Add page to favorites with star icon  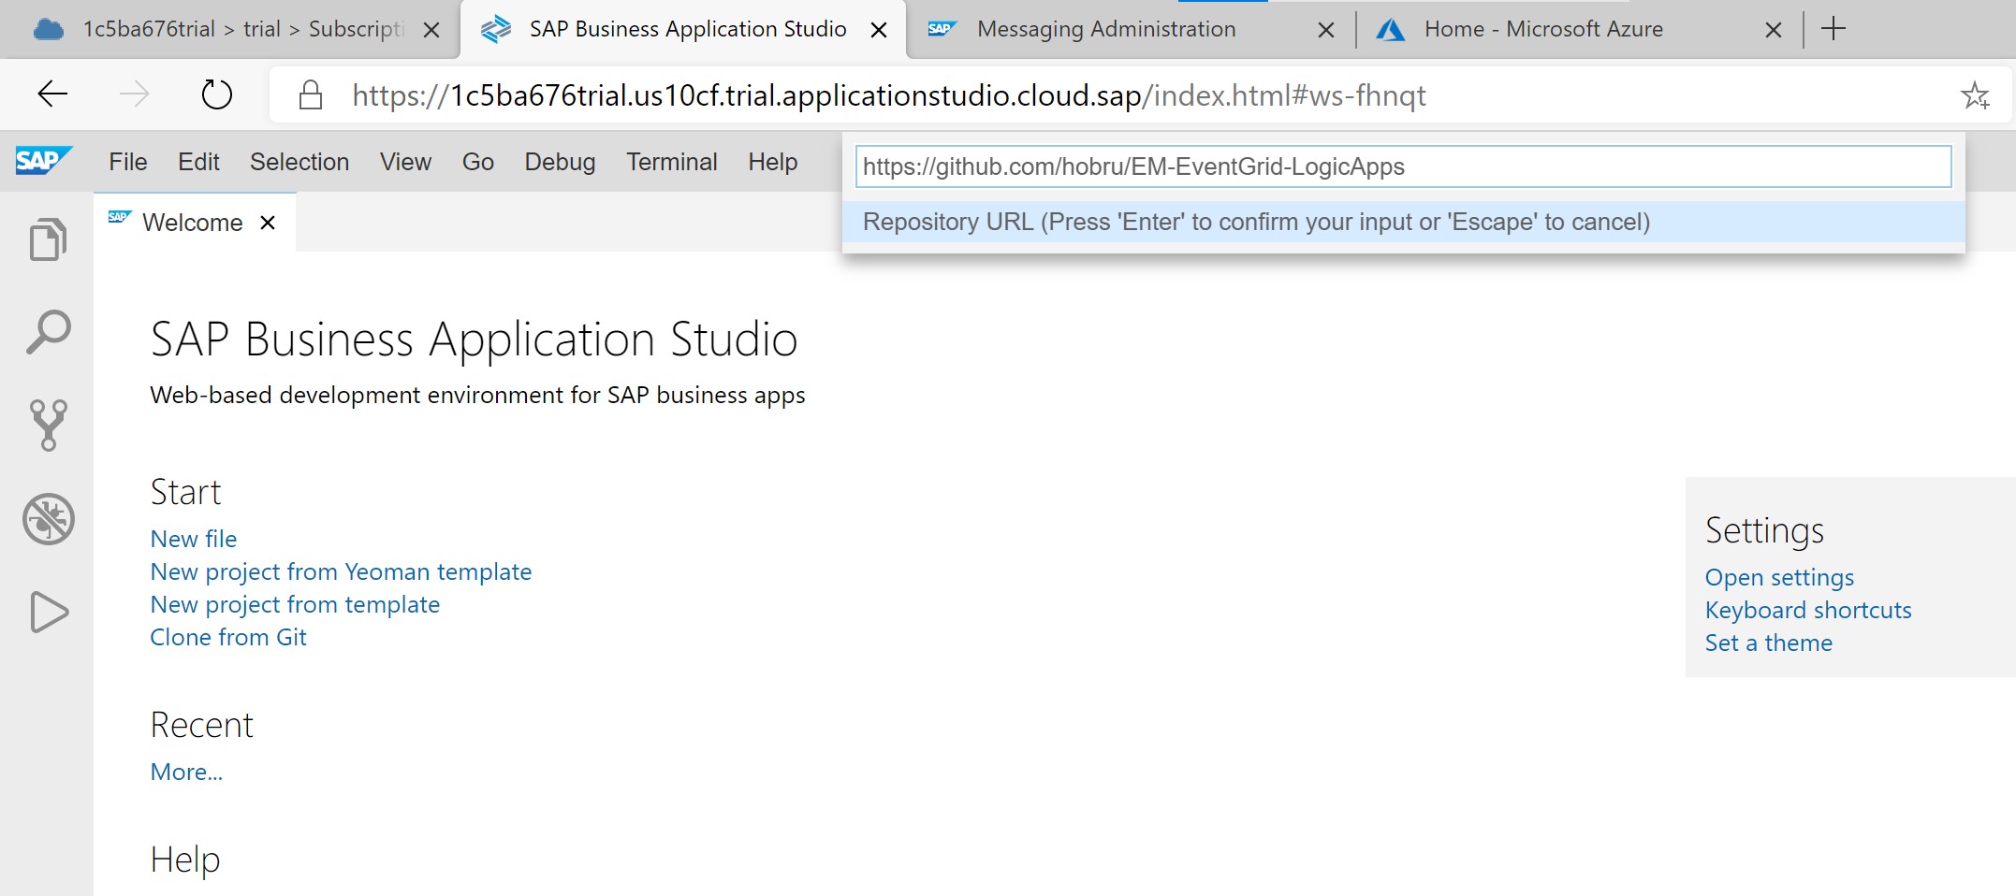[x=1975, y=95]
